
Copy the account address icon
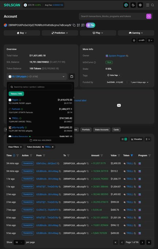[74, 25]
